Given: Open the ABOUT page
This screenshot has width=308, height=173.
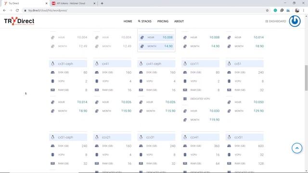Looking at the screenshot, I should (179, 21).
